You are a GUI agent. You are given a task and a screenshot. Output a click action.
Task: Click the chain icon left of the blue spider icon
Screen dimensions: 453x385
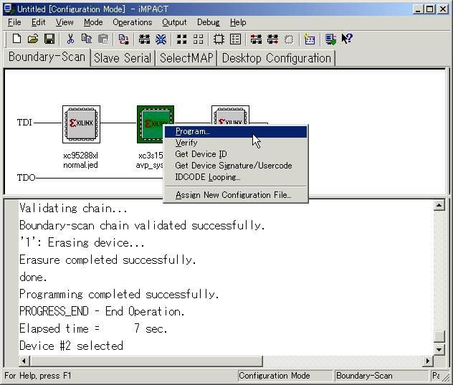[x=144, y=39]
